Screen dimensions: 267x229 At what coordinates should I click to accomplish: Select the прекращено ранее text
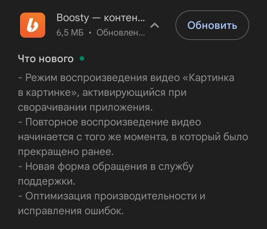(66, 152)
